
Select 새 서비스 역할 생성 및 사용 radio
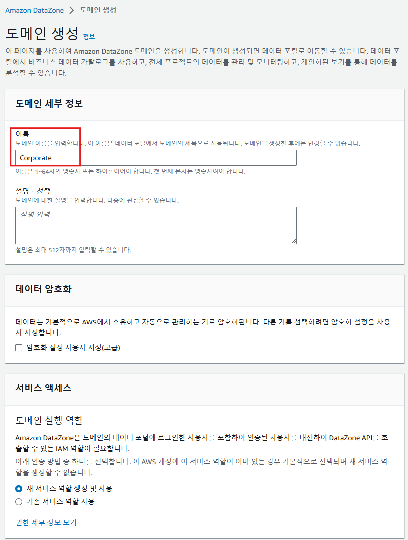[19, 489]
